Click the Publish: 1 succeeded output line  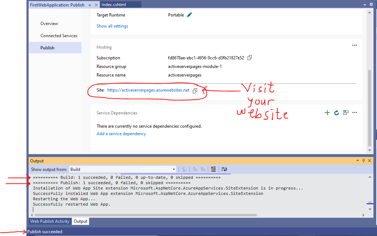coord(112,183)
